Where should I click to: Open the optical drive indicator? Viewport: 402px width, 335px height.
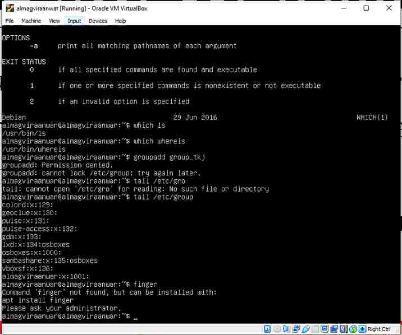click(x=277, y=329)
